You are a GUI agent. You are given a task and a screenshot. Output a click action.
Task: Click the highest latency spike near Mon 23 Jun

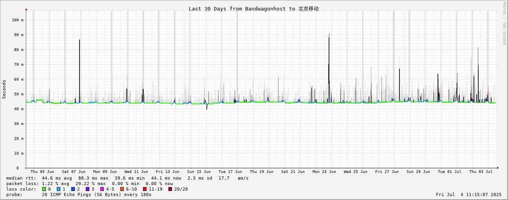[329, 69]
